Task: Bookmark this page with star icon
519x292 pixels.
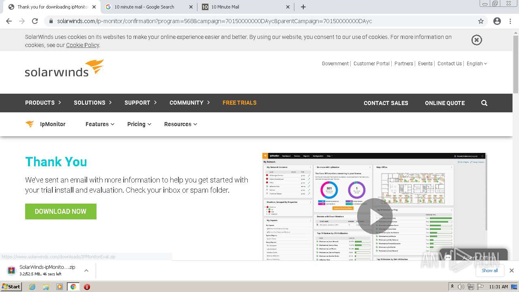Action: (481, 21)
